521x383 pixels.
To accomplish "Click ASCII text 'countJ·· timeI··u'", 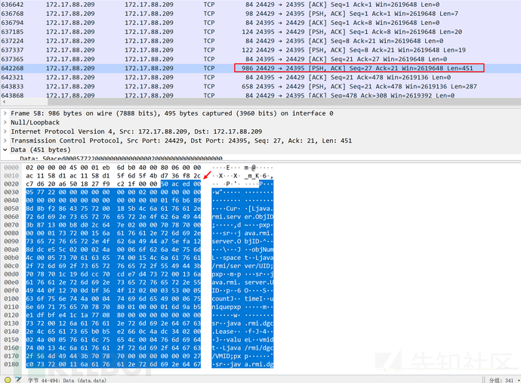I will [x=242, y=298].
